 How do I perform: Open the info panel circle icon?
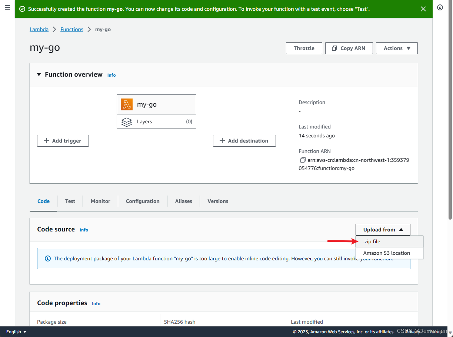(440, 7)
